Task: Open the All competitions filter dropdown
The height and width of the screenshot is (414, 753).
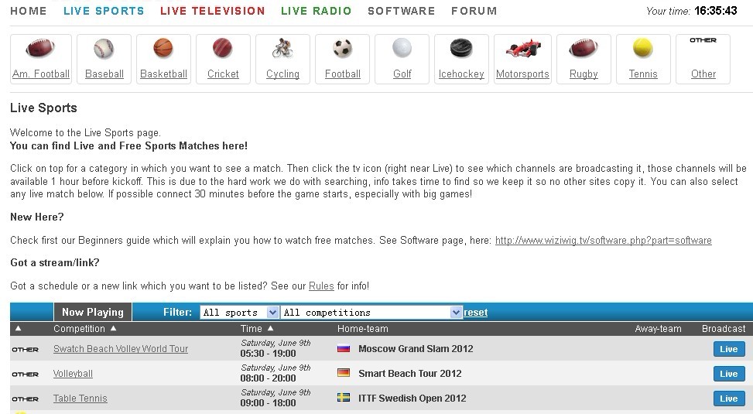Action: pyautogui.click(x=371, y=313)
